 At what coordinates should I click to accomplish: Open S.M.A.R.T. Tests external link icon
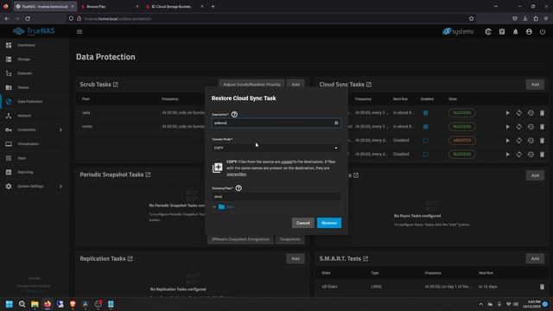click(x=365, y=258)
